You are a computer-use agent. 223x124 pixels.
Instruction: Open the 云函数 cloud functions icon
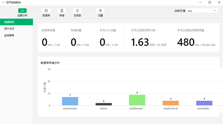(x=77, y=11)
